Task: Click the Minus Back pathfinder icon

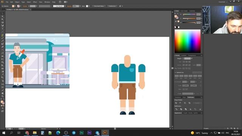Action: coord(200,109)
